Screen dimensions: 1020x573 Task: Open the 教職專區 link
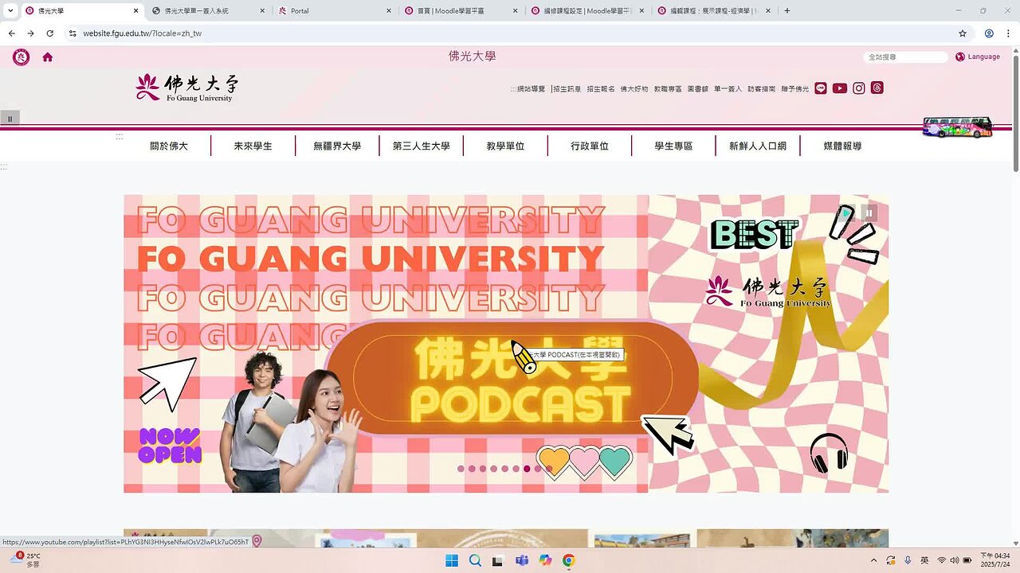(668, 89)
